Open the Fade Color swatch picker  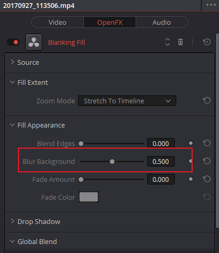pos(89,197)
